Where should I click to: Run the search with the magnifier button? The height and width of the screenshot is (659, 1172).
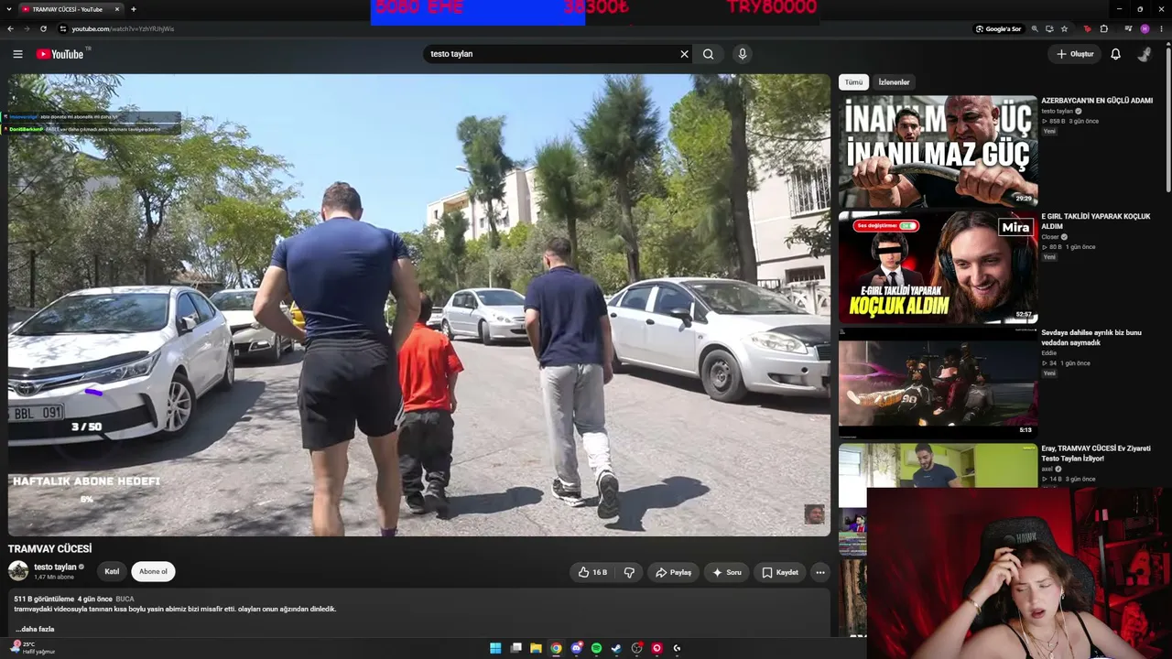click(x=708, y=54)
